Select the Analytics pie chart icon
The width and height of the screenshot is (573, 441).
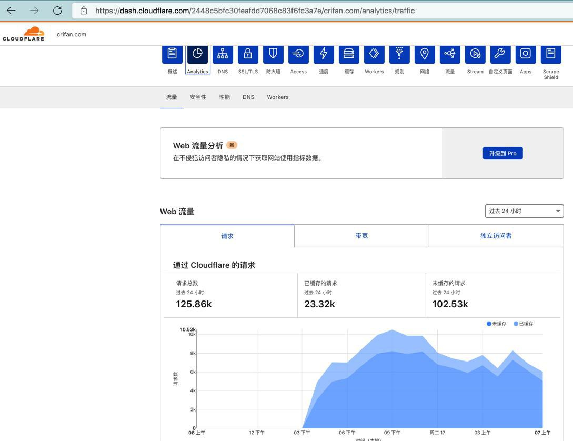pyautogui.click(x=197, y=54)
